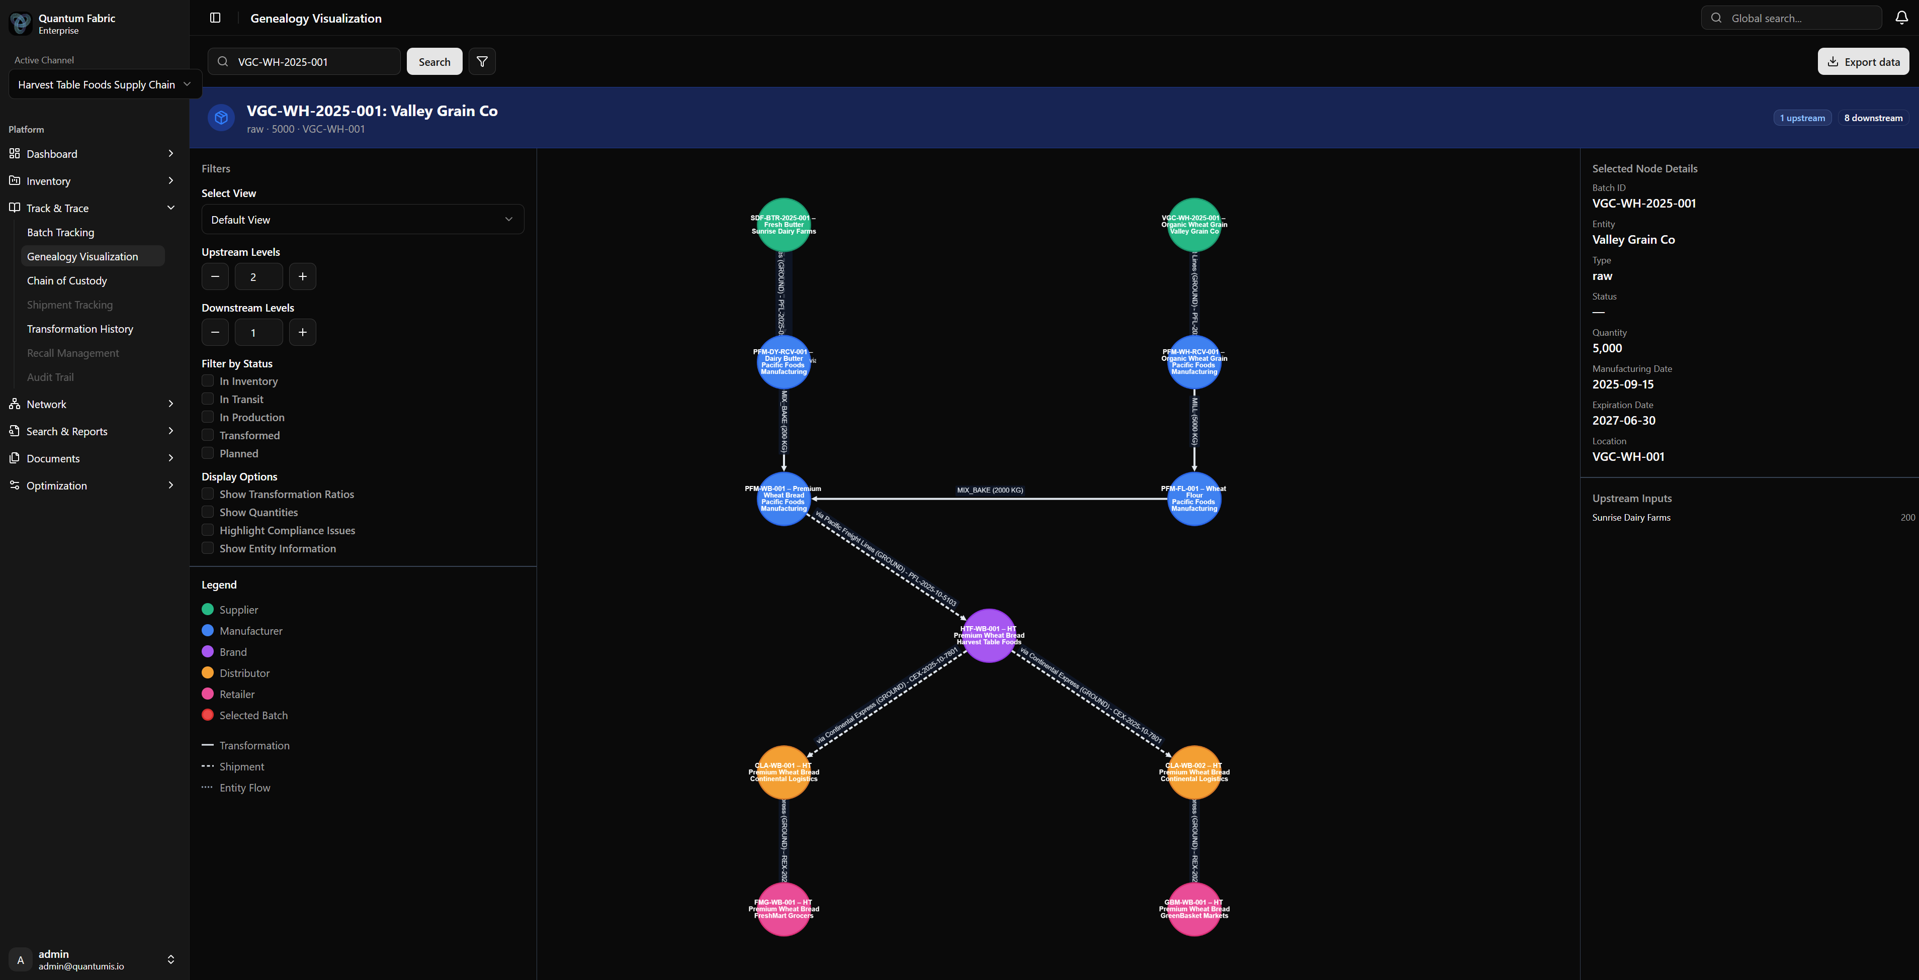The width and height of the screenshot is (1919, 980).
Task: Click the Export data button
Action: (1863, 61)
